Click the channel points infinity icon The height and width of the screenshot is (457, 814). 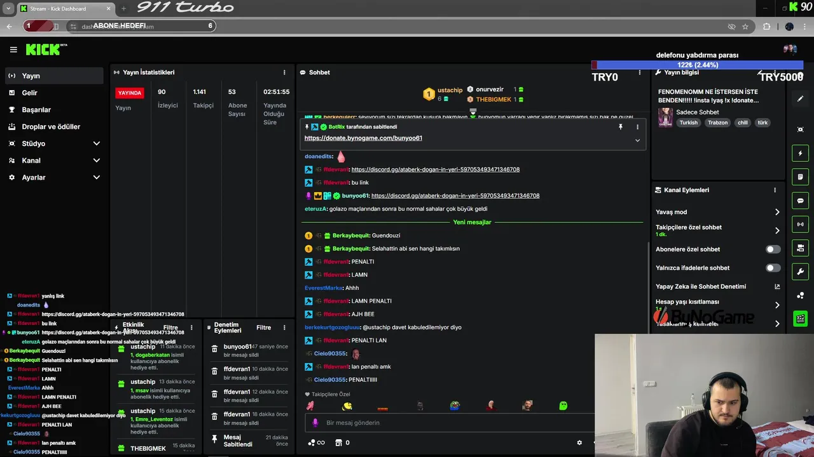[x=316, y=442]
